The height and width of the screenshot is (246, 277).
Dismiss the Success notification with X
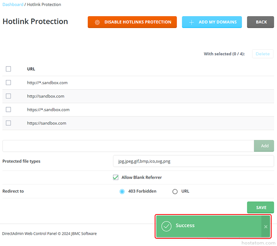[265, 226]
